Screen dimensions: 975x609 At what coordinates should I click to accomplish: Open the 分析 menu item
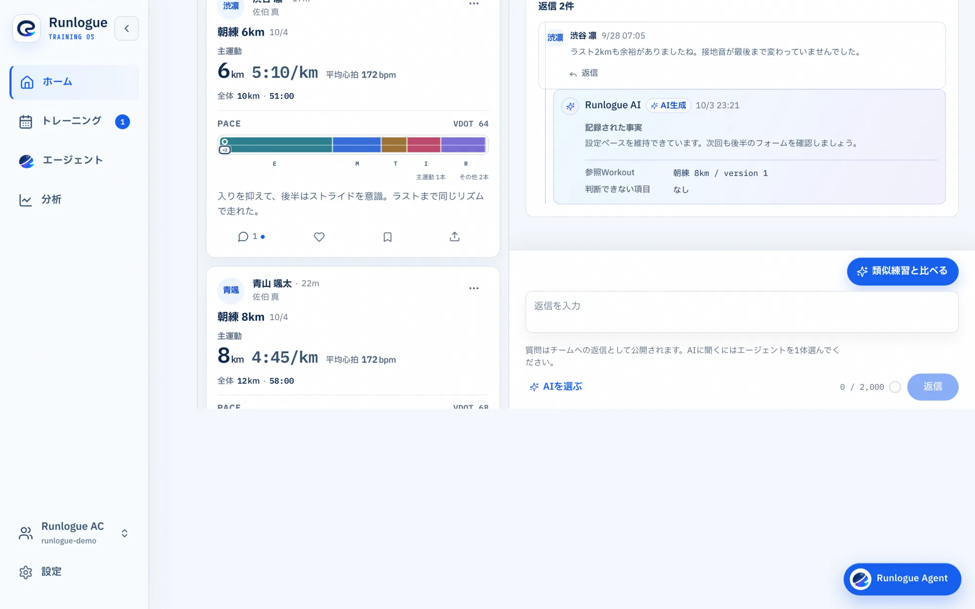tap(75, 200)
